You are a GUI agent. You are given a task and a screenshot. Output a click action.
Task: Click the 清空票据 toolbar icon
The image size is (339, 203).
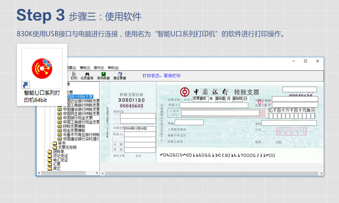(120, 75)
